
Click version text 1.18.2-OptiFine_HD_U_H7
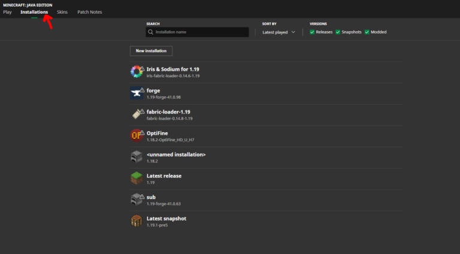click(171, 140)
